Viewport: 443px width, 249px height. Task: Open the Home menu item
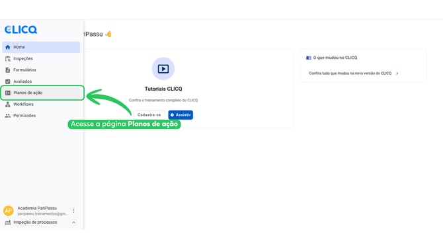[41, 47]
